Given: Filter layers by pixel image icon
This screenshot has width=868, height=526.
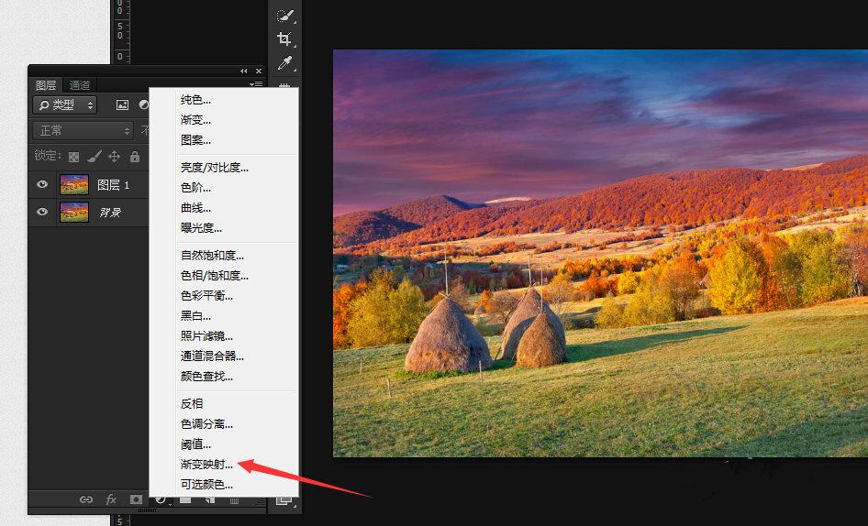Looking at the screenshot, I should click(122, 104).
